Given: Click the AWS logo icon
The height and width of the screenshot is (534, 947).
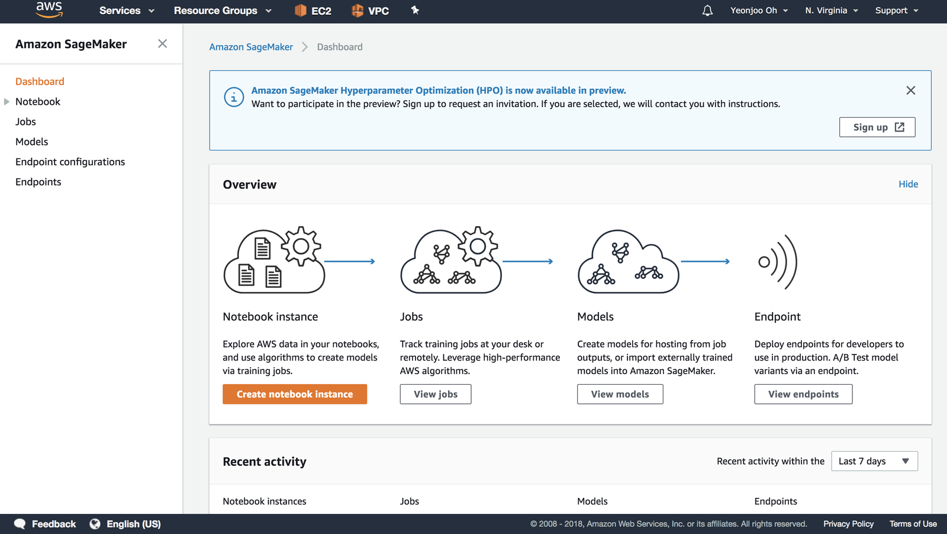Looking at the screenshot, I should point(49,10).
